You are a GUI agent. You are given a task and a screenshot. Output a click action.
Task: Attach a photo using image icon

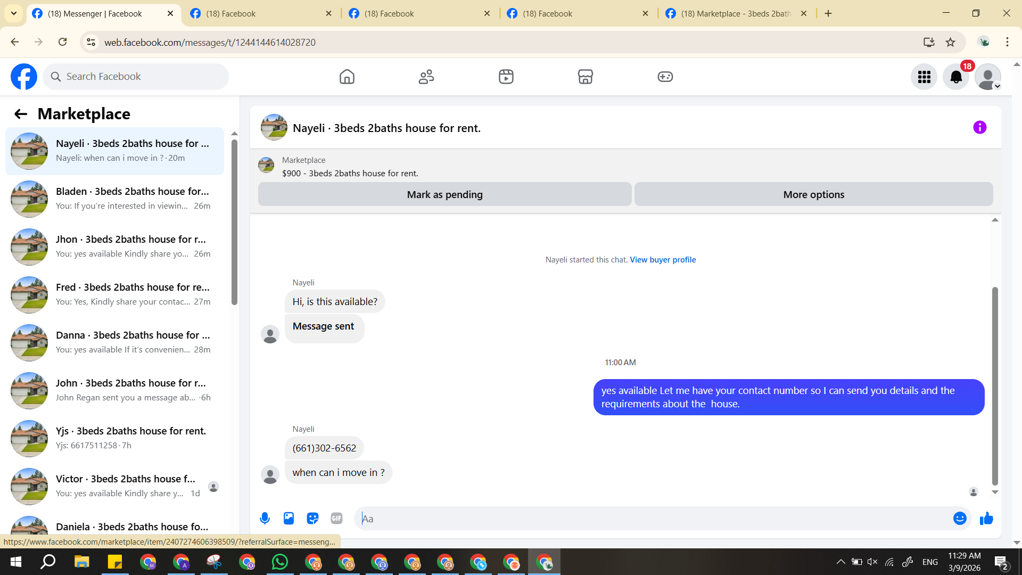[289, 519]
